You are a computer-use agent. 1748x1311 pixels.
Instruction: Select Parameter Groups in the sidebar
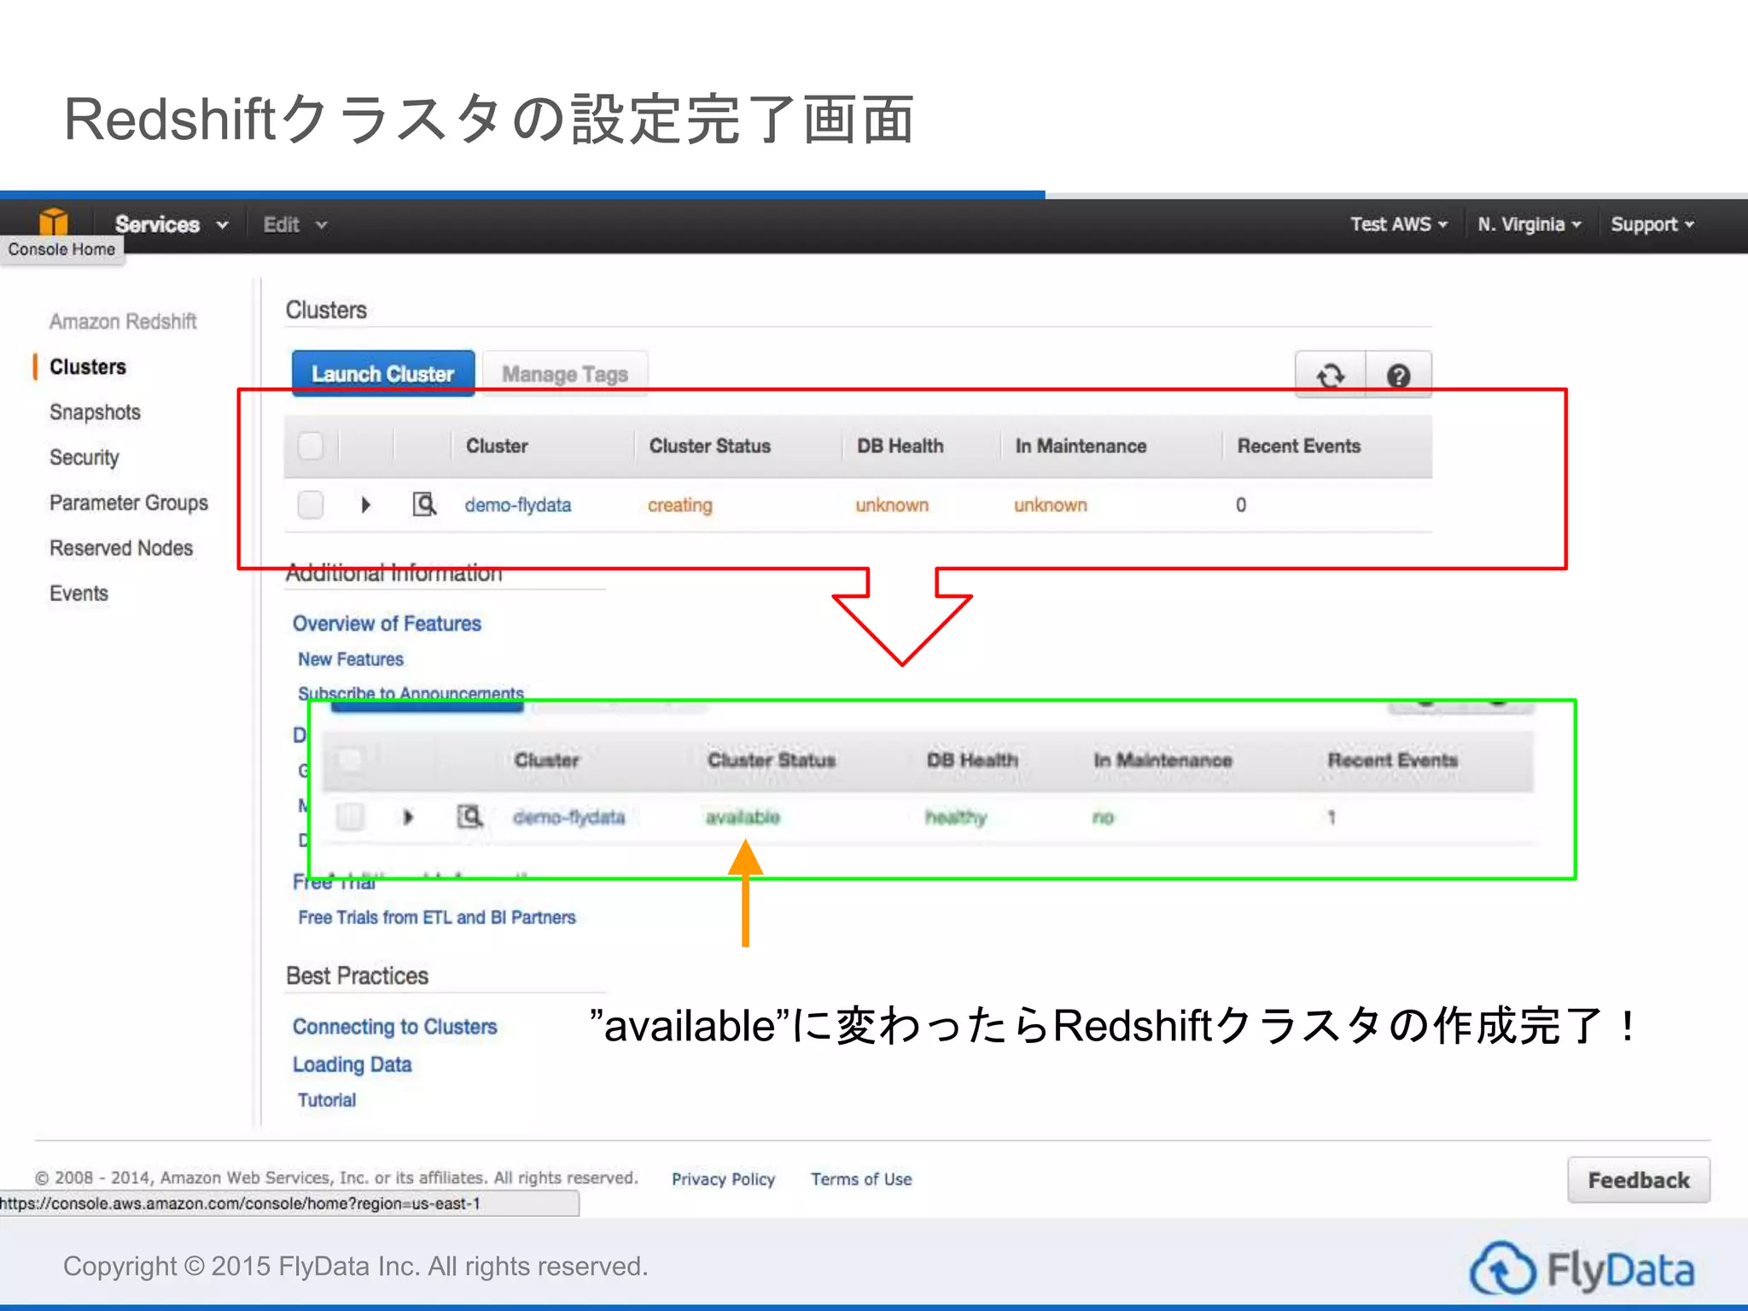pos(128,503)
